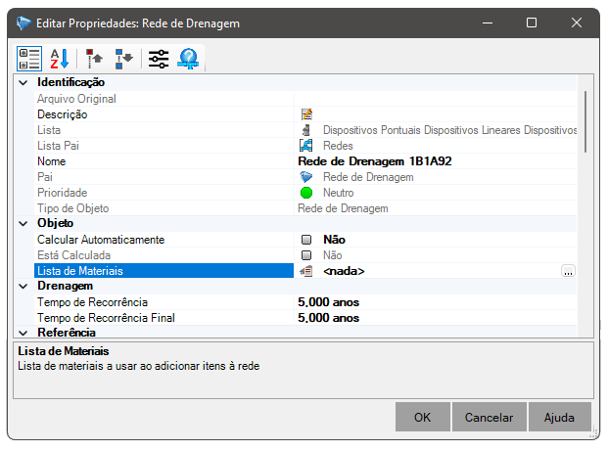608x451 pixels.
Task: Minimize the Editar Propriedades window
Action: coord(488,23)
